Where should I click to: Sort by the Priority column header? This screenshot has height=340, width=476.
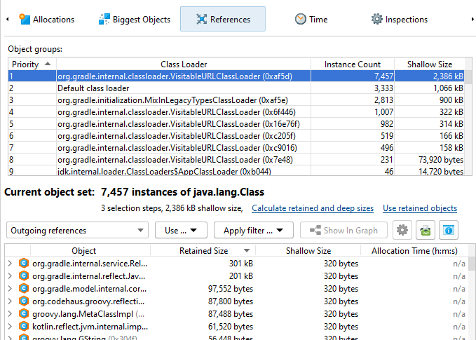click(x=32, y=64)
